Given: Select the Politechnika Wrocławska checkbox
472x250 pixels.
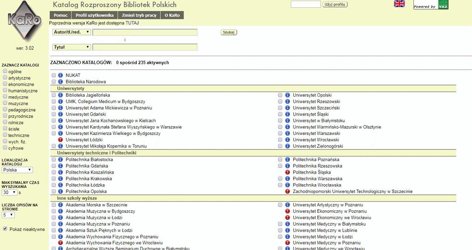Looking at the screenshot, I should point(280,185).
